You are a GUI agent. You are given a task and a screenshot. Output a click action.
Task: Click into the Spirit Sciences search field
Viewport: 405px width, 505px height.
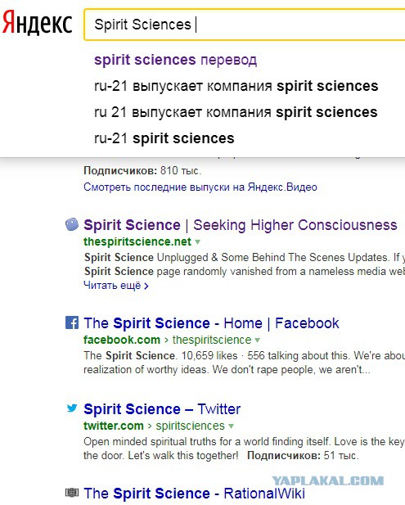tap(245, 25)
